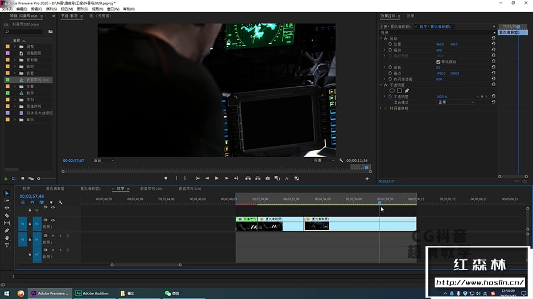Mute the A1 audio track

53,235
